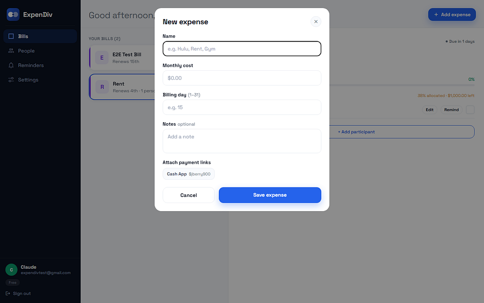Click the Billing day input

(x=241, y=107)
